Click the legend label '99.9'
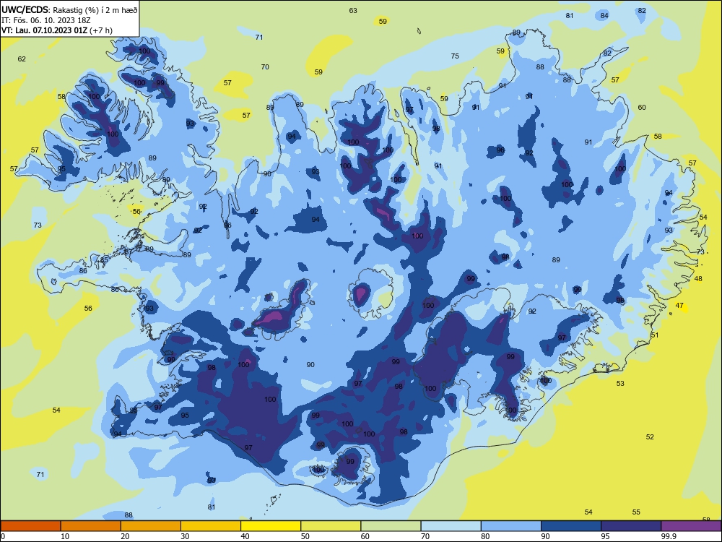The height and width of the screenshot is (542, 722). (669, 536)
